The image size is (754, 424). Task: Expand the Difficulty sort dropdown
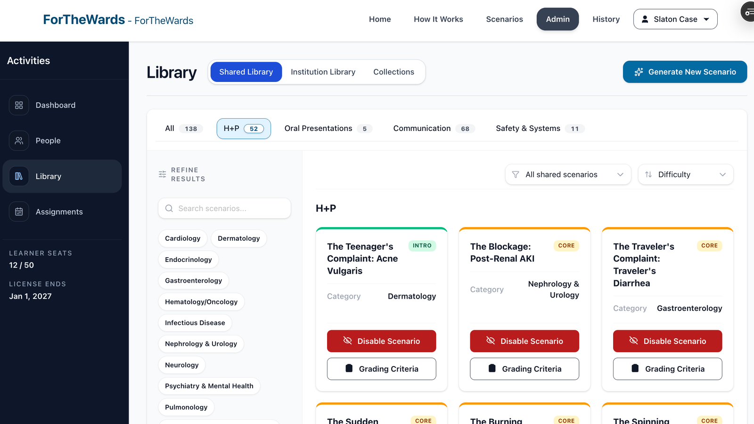(x=685, y=174)
